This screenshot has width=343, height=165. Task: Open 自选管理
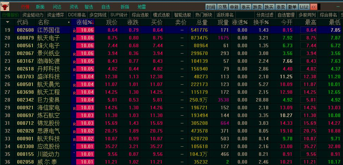click(x=286, y=15)
